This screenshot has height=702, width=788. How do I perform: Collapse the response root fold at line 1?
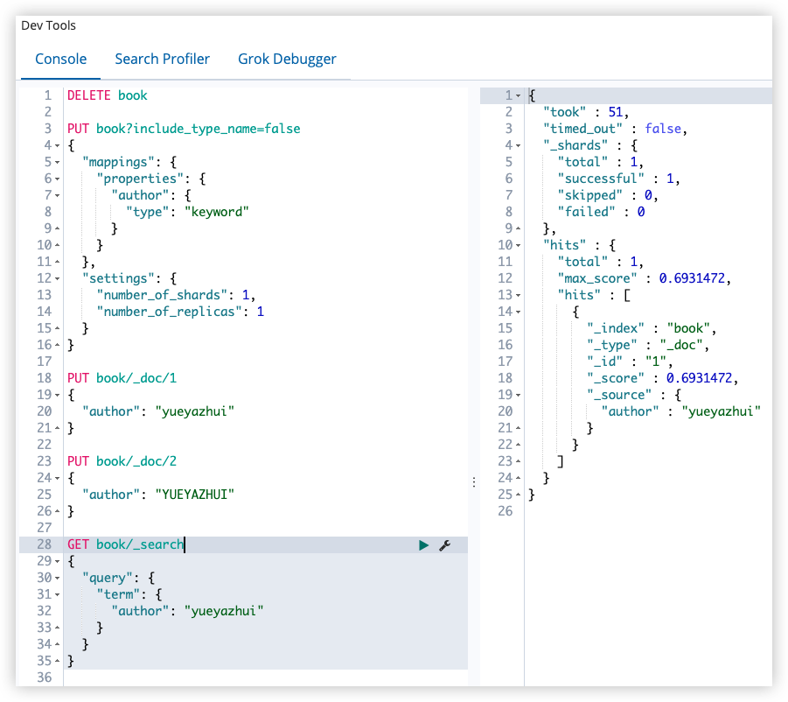coord(518,95)
